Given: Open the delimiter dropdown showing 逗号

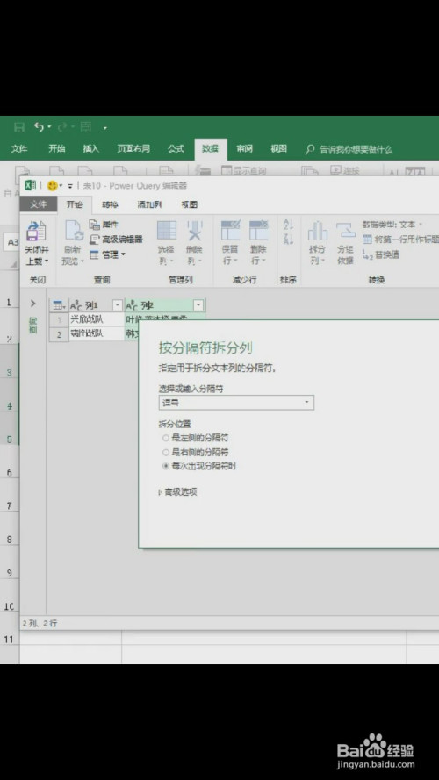Looking at the screenshot, I should pos(236,403).
